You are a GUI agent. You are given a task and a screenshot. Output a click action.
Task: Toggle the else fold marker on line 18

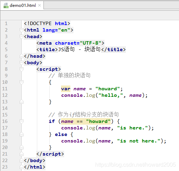21,134
